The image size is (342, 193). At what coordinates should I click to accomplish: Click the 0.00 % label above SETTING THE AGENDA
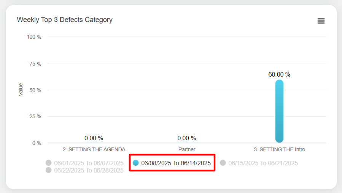click(x=94, y=138)
